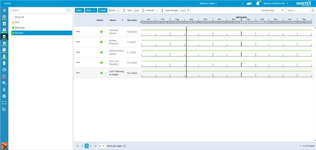Click the Mastex Trader I vessel name
316x150 pixels.
[208, 4]
